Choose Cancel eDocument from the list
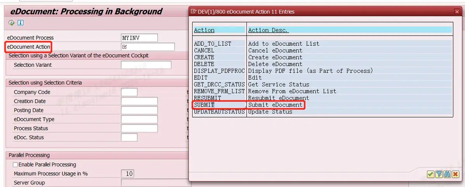The image size is (465, 187). (275, 50)
